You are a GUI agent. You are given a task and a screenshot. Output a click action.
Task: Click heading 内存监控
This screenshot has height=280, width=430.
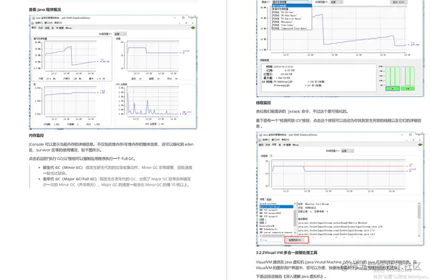[36, 135]
